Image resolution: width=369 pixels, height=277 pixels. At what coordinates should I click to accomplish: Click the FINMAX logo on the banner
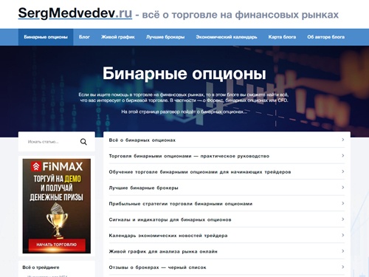[57, 167]
